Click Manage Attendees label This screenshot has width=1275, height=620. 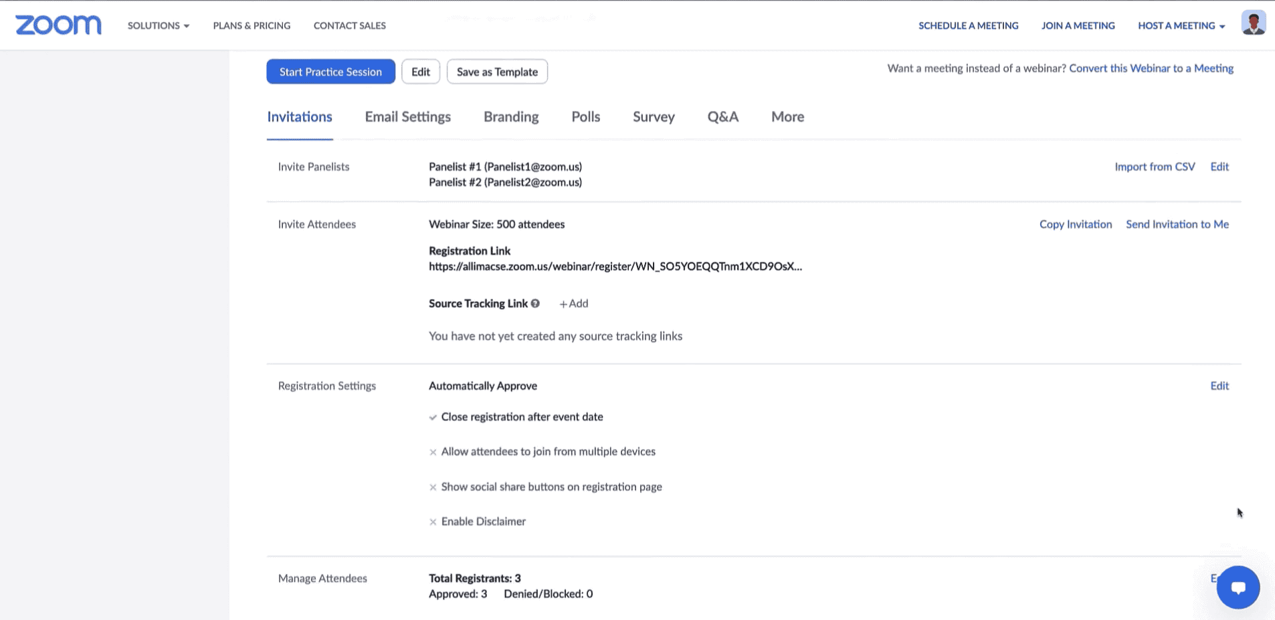(322, 579)
